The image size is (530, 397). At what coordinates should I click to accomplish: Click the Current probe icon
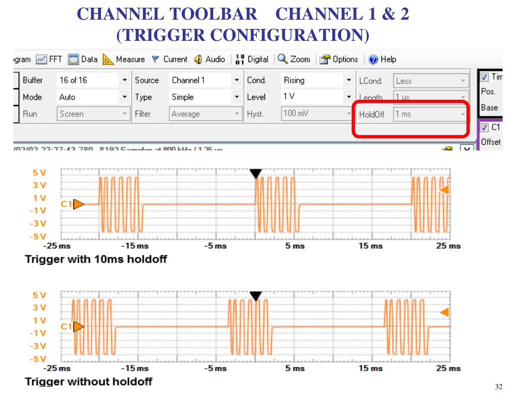coord(155,59)
